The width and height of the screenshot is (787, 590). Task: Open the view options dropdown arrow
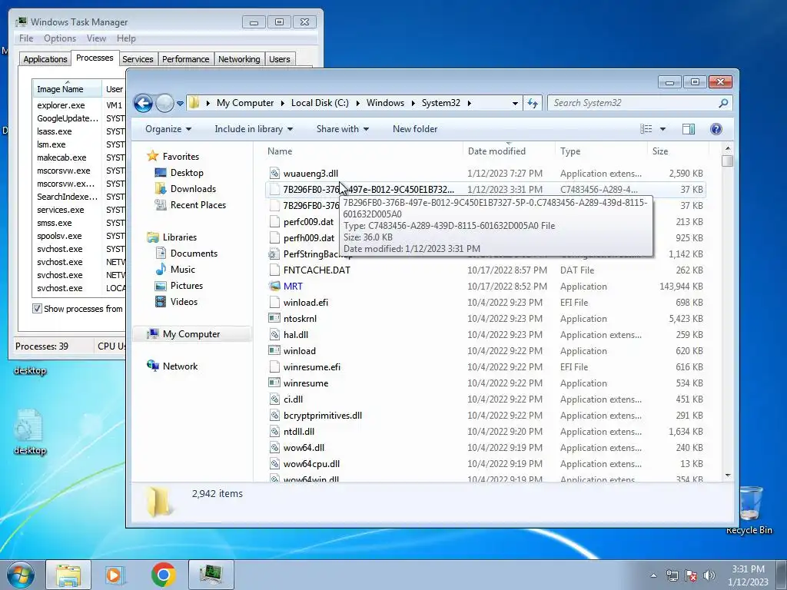662,129
